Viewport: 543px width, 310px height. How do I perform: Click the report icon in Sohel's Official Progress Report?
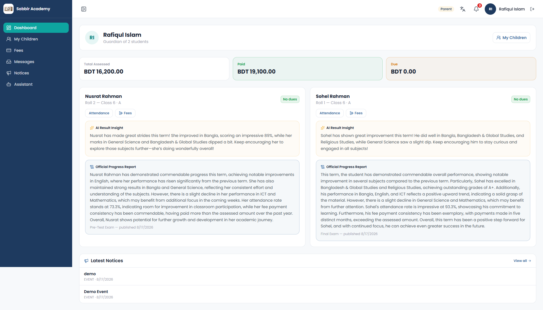323,167
